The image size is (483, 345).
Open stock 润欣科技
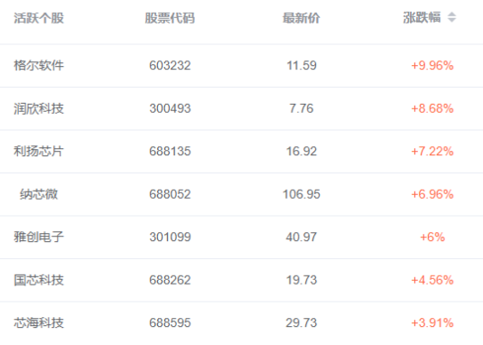39,108
